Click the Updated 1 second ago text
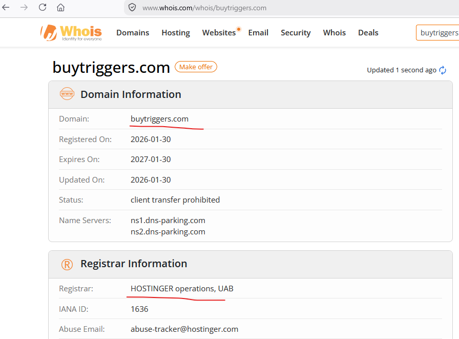Image resolution: width=459 pixels, height=339 pixels. click(x=402, y=70)
